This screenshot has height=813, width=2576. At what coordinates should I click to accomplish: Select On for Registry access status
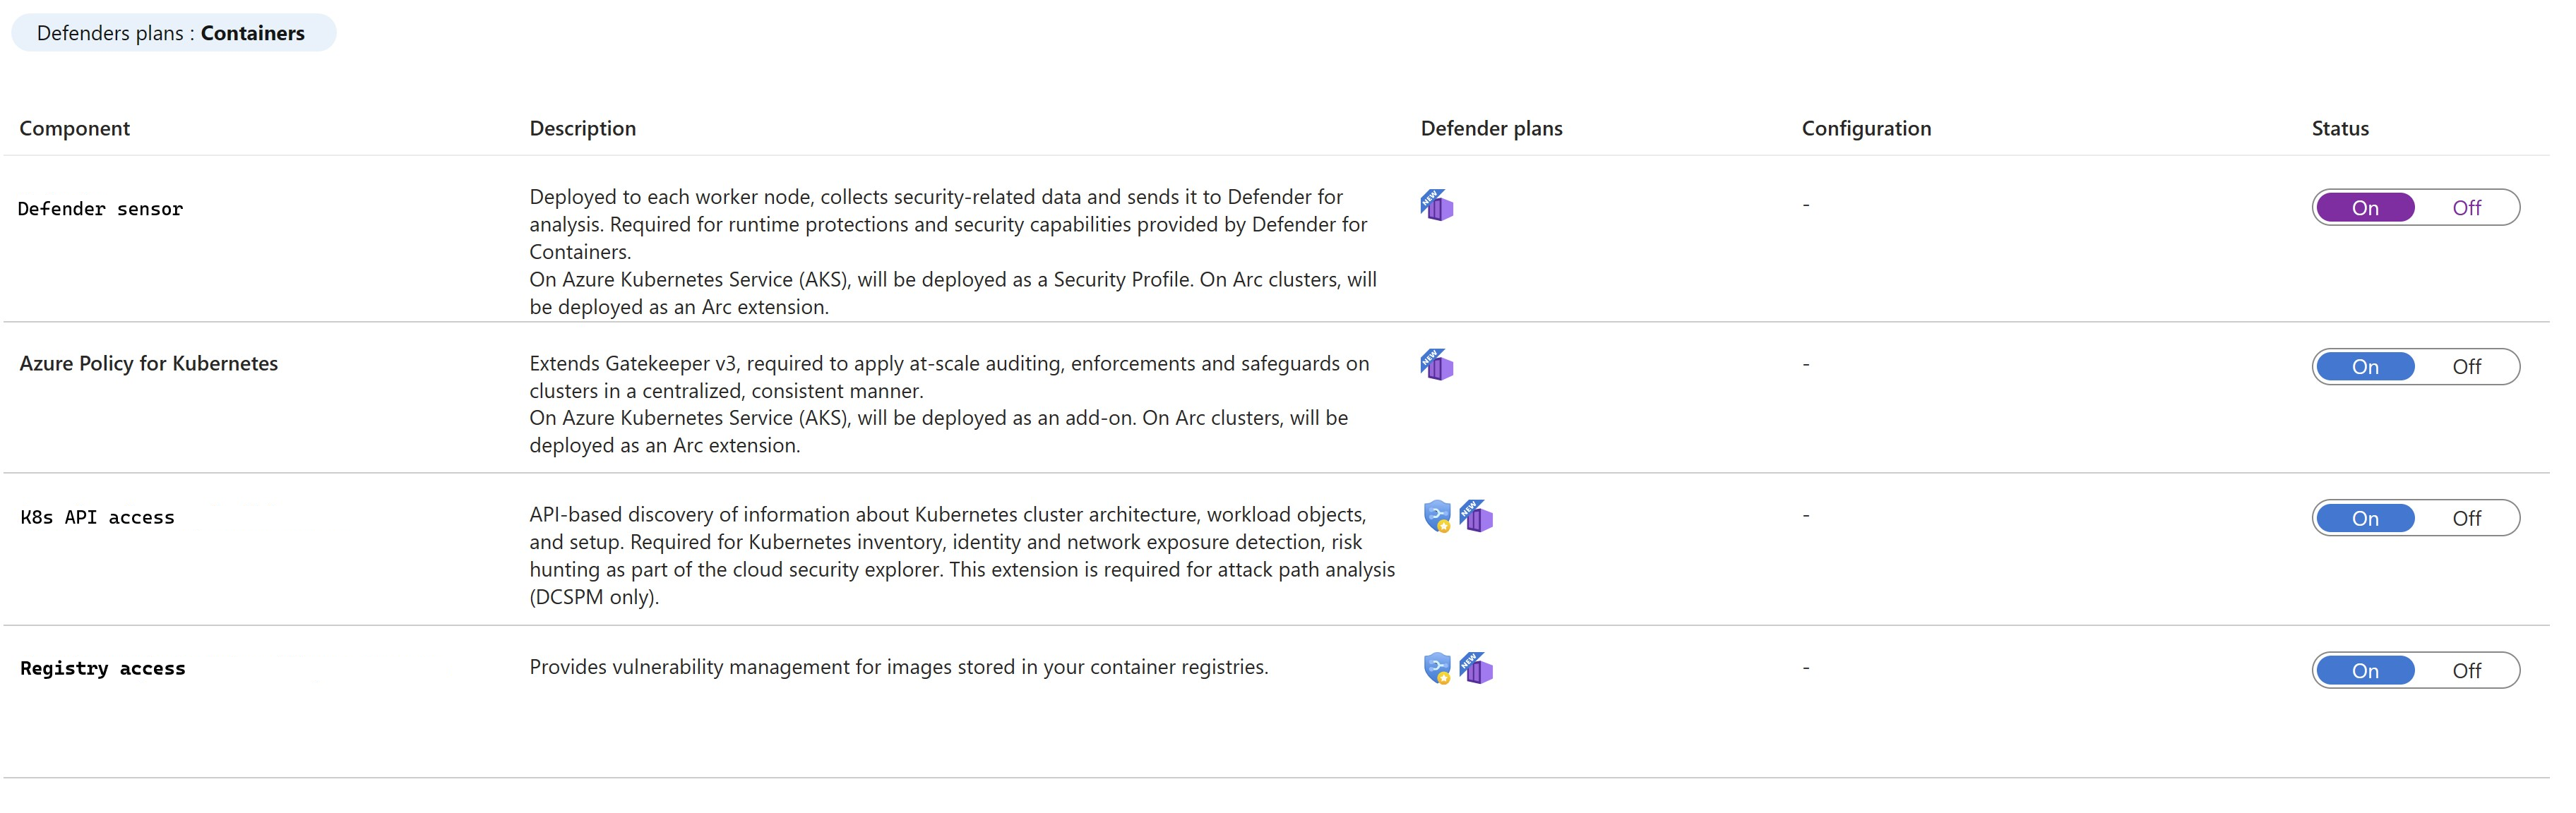(2365, 670)
